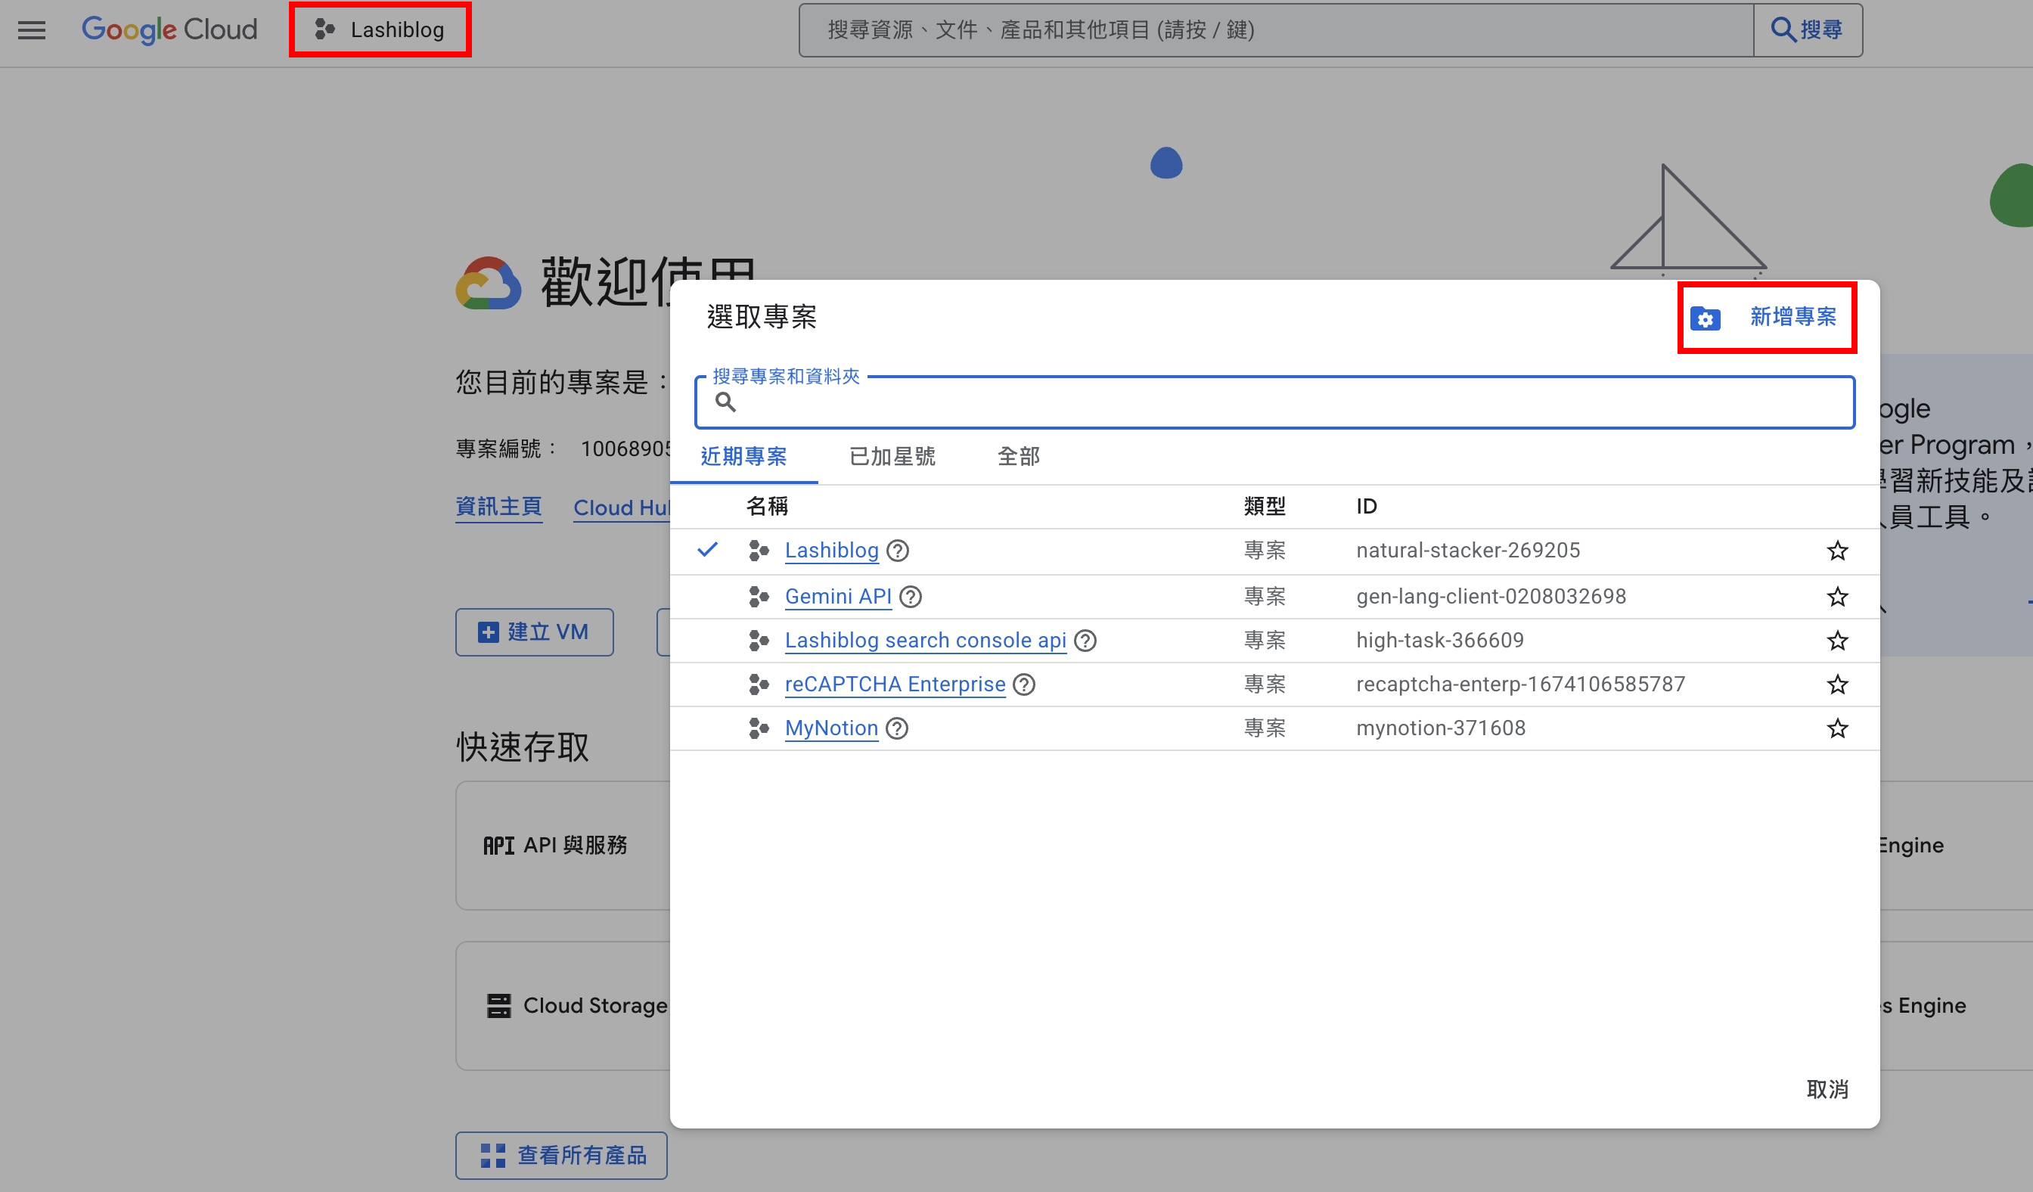Screen dimensions: 2033x1192
Task: Open help tooltip next to Gemini API project
Action: point(911,597)
